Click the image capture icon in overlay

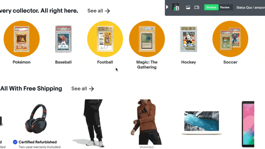(188, 7)
